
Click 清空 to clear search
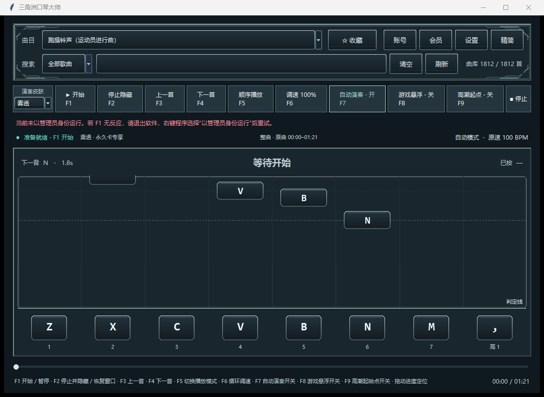click(406, 64)
